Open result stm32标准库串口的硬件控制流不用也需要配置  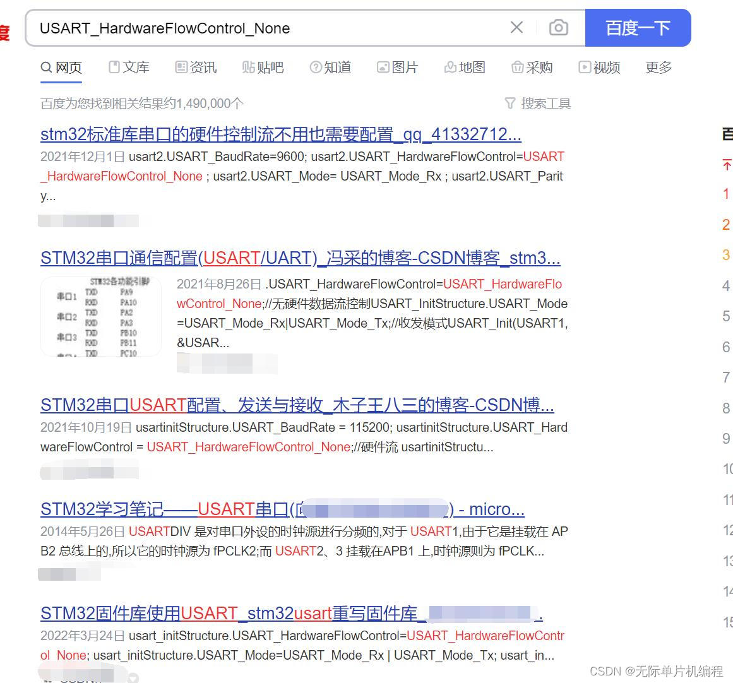(x=281, y=134)
